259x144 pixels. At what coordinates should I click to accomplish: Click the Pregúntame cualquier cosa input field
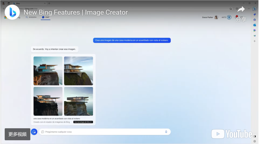pyautogui.click(x=104, y=132)
